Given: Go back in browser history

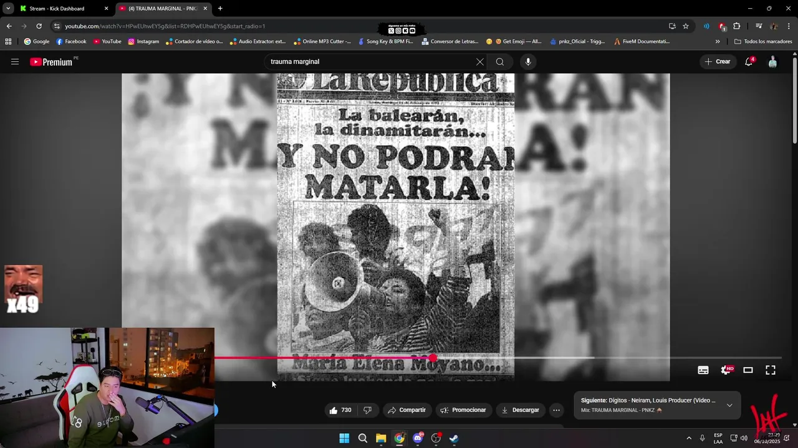Looking at the screenshot, I should point(9,26).
